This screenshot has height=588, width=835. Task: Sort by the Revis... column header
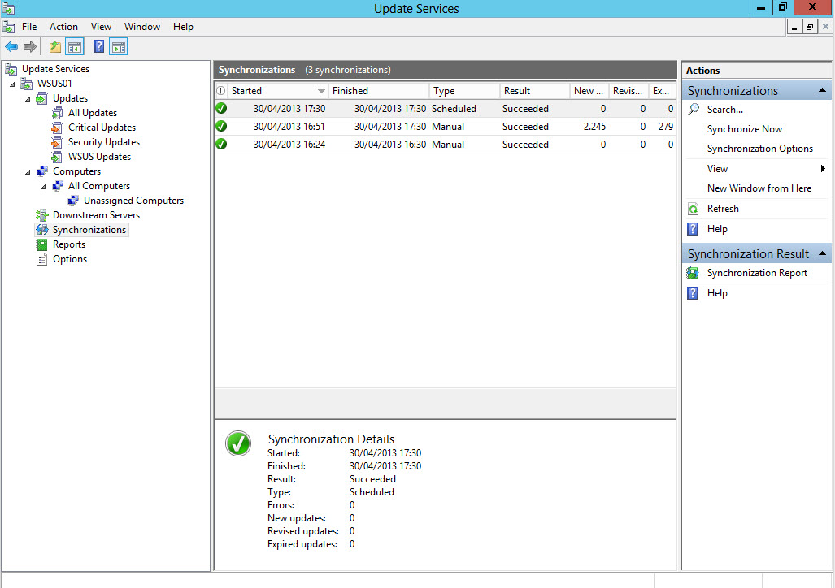point(628,91)
